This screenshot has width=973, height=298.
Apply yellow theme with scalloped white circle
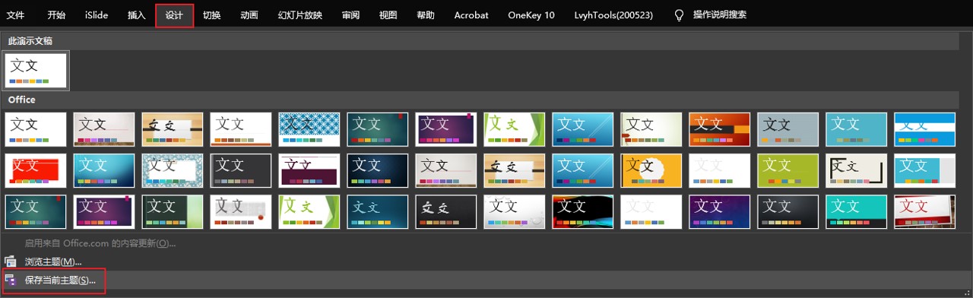(x=651, y=170)
